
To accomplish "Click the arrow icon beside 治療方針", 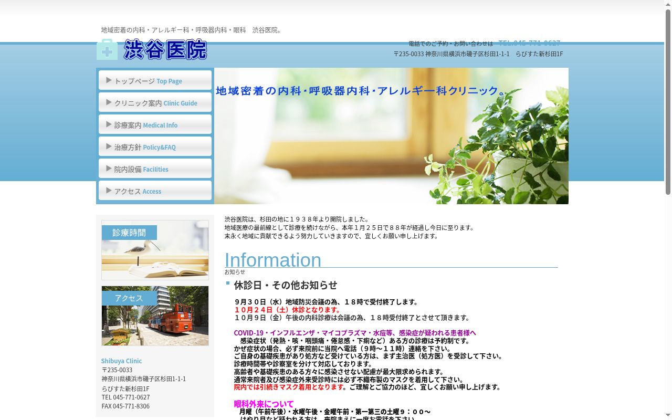I will coord(109,146).
